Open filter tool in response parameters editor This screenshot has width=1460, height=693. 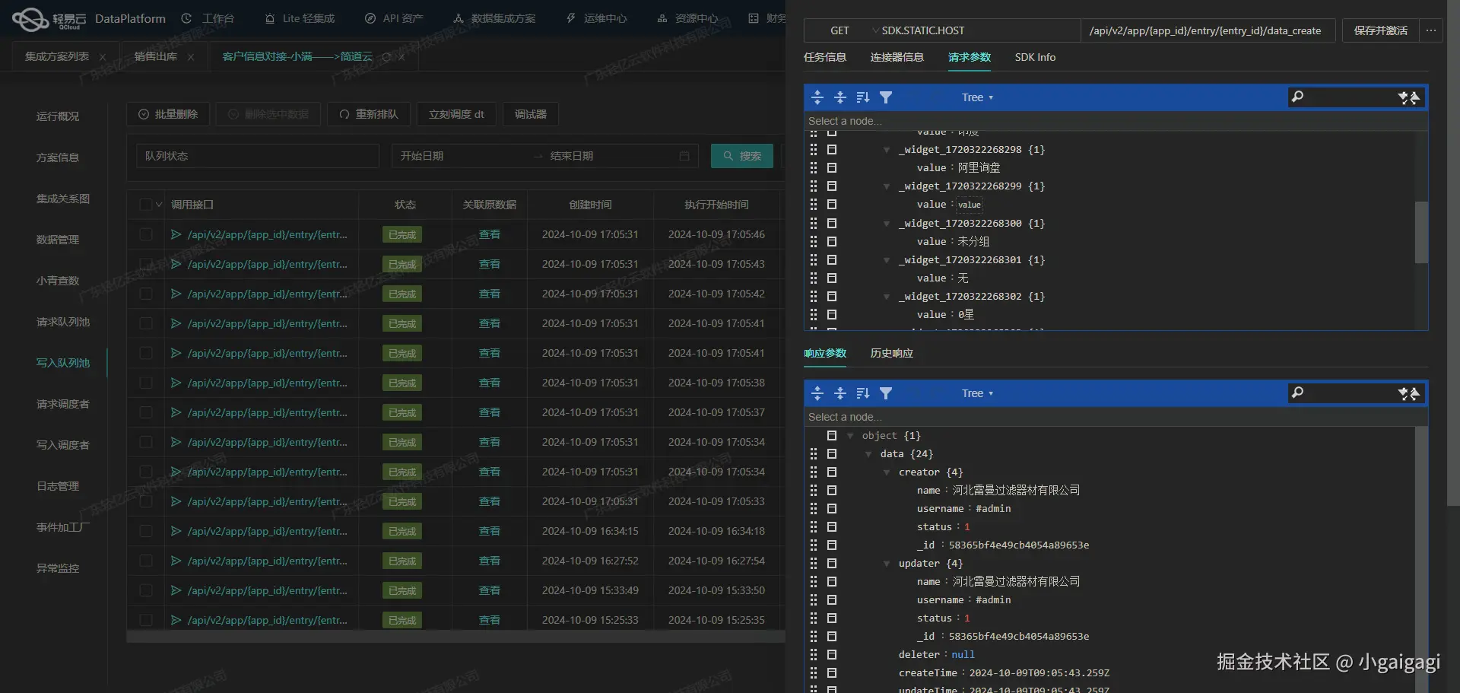coord(886,393)
